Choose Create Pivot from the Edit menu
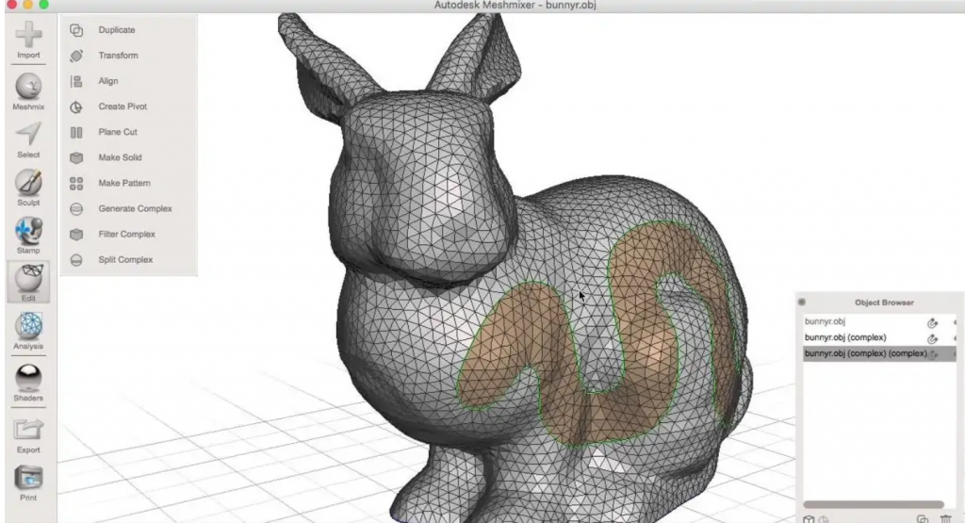This screenshot has height=523, width=965. (123, 106)
